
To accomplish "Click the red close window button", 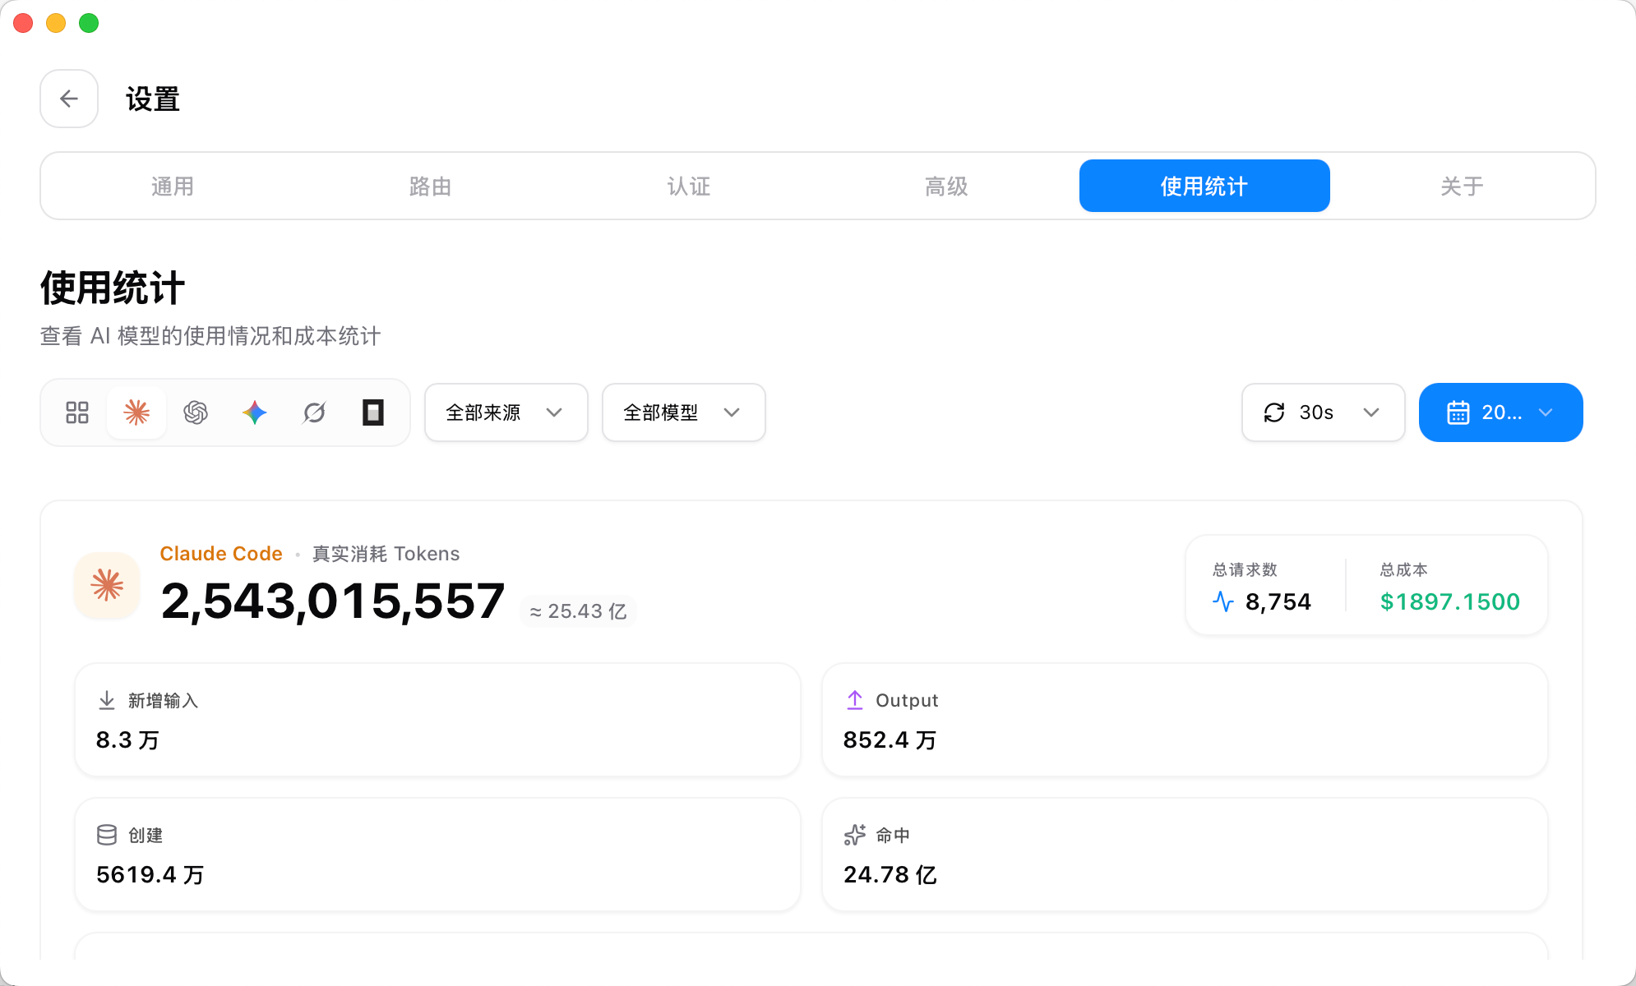I will 23,23.
